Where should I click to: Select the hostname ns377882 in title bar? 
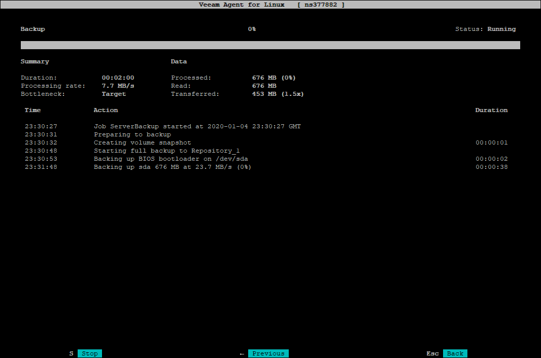click(x=321, y=5)
